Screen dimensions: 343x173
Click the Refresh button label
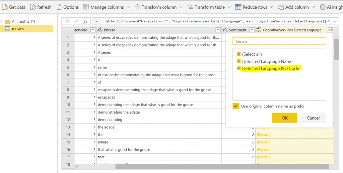pyautogui.click(x=45, y=7)
